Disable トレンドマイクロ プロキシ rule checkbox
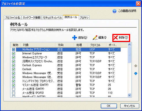Viewport: 142px width, 111px height. 14,81
